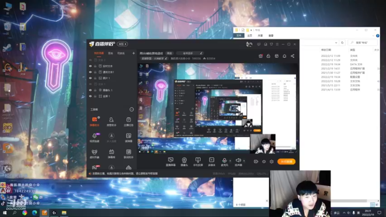Click the streamer avatar in title bar
The height and width of the screenshot is (217, 386).
[249, 44]
